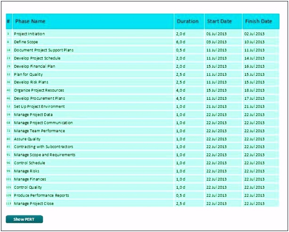
Task: Click Contracting with Subcontractors row
Action: 143,147
